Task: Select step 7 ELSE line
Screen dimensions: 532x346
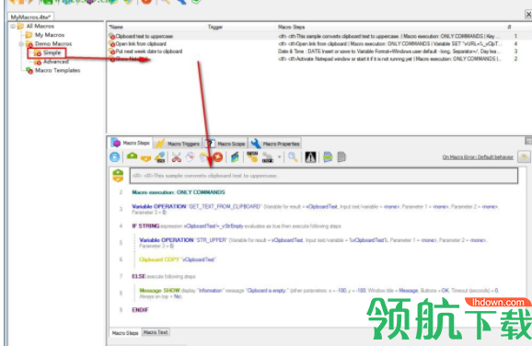Action: click(164, 276)
